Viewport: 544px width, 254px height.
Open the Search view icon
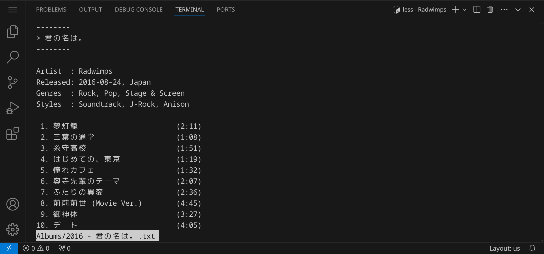(12, 57)
